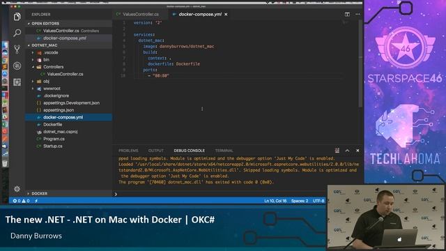Close the docker-compose.yml editor tab

(x=226, y=14)
